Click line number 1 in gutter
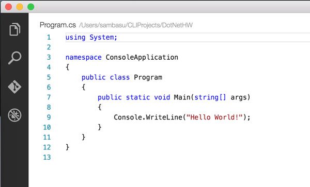The width and height of the screenshot is (310, 187). pyautogui.click(x=49, y=37)
